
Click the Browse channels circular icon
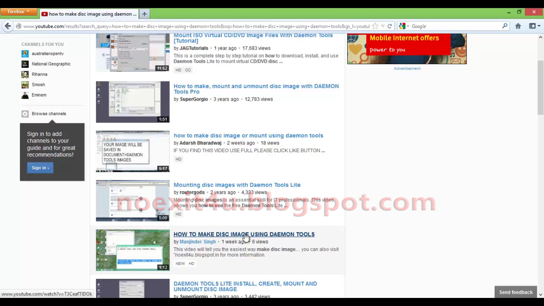tap(25, 113)
